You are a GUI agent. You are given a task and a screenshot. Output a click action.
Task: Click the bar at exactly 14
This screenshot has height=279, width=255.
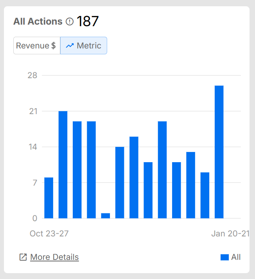click(x=120, y=182)
